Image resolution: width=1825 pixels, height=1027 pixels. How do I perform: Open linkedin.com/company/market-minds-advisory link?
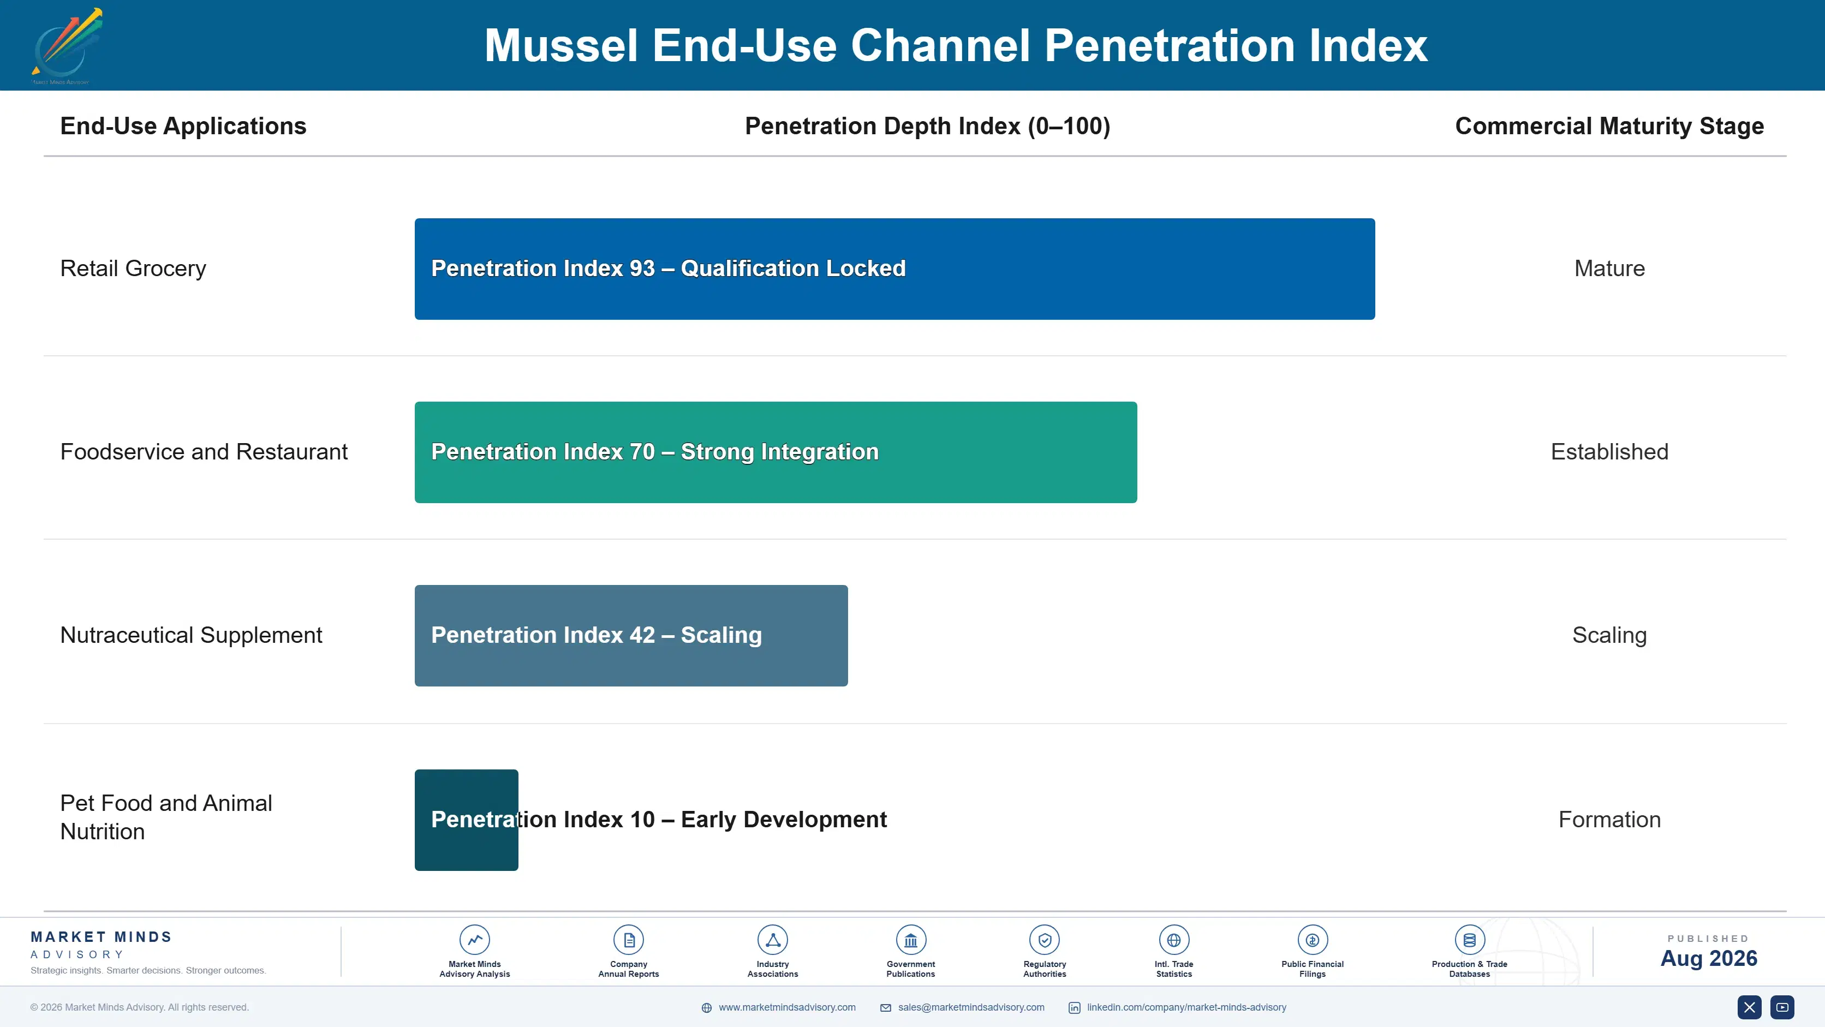click(1186, 1007)
